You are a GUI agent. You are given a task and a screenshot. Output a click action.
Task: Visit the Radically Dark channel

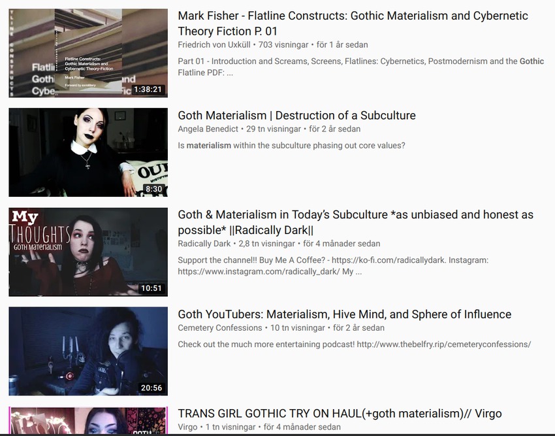[204, 244]
